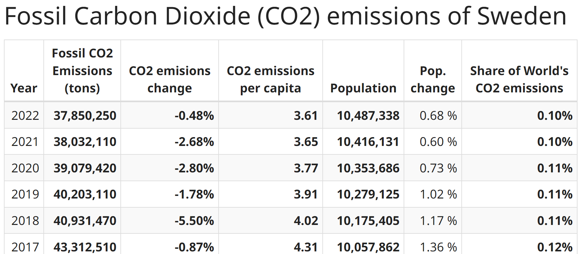Sort table by Pop. change header
Screen dimensions: 587x254
point(433,79)
